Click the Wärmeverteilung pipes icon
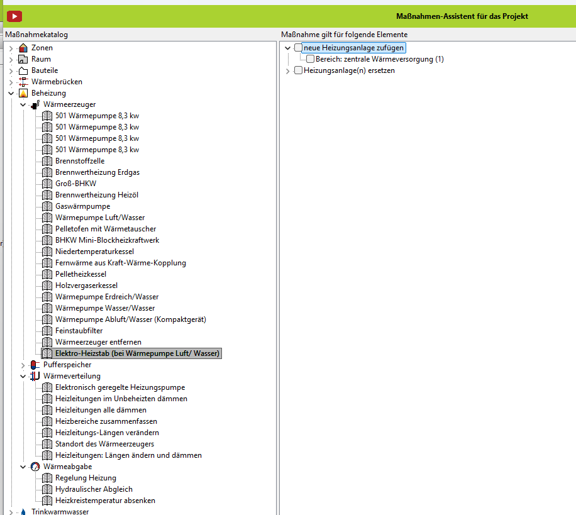The height and width of the screenshot is (515, 576). coord(35,376)
